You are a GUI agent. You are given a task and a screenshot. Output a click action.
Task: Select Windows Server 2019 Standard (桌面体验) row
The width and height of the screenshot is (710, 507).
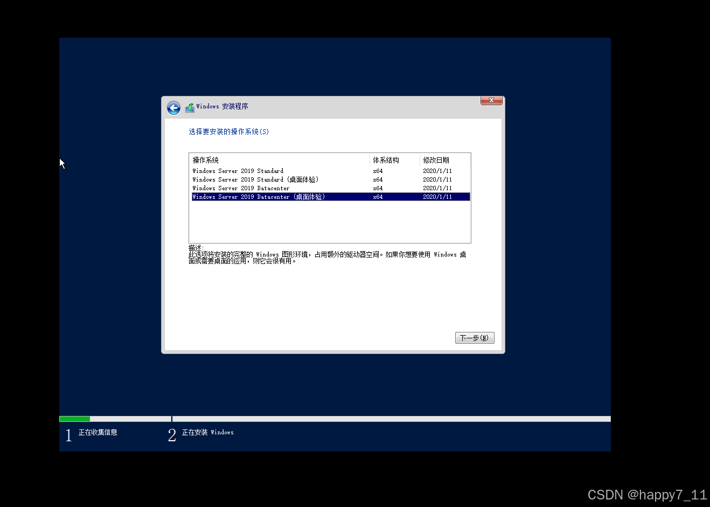(x=330, y=179)
